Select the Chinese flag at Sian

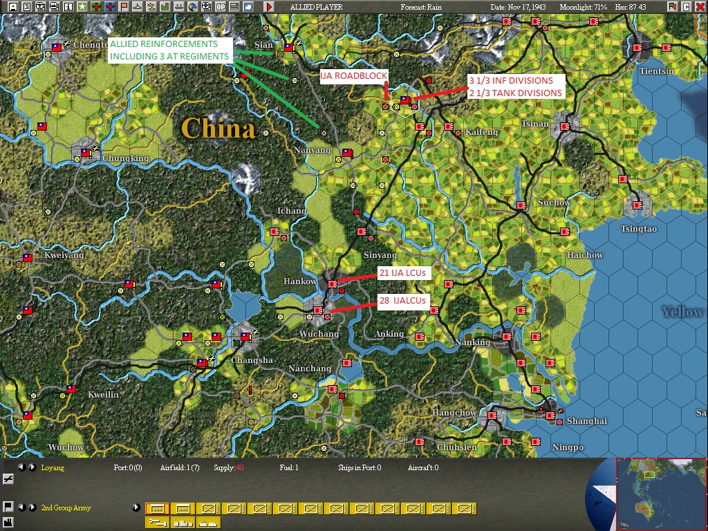288,47
